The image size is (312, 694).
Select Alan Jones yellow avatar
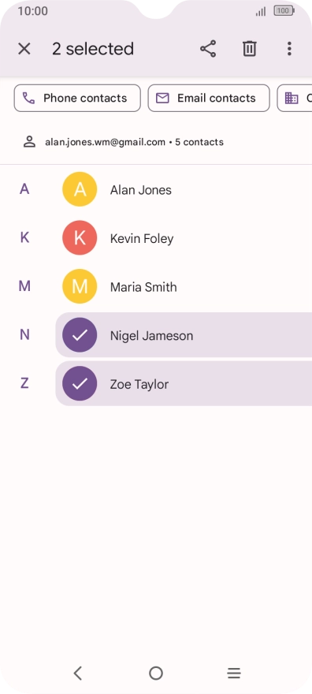tap(80, 189)
